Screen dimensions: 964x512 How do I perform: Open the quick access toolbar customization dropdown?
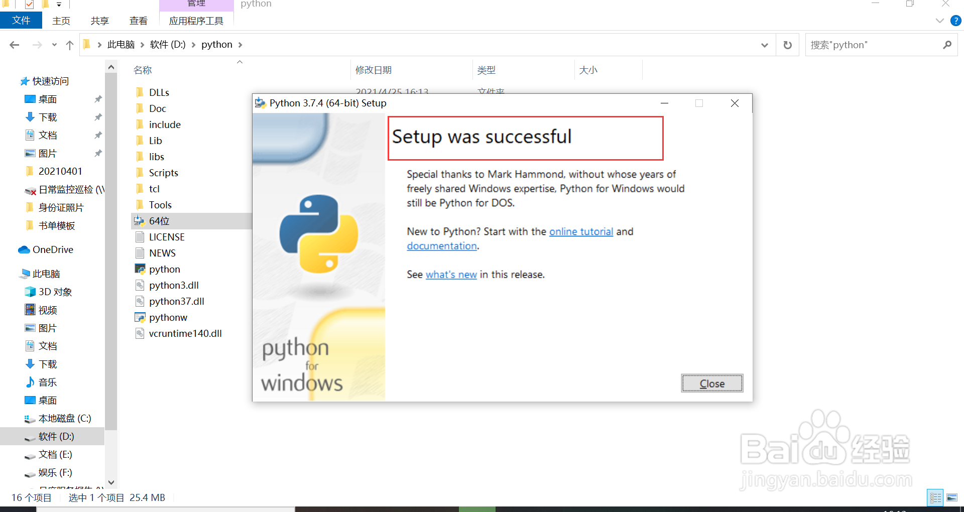(x=59, y=5)
